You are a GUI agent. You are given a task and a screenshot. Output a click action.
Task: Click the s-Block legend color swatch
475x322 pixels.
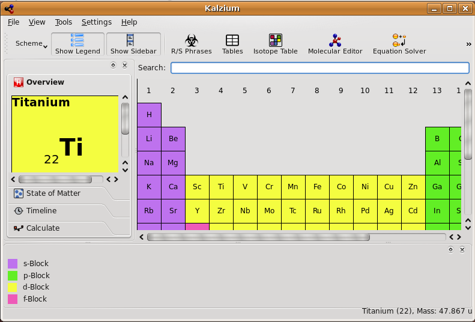(13, 264)
